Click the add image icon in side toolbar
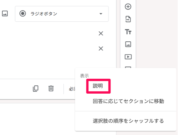 tap(128, 44)
